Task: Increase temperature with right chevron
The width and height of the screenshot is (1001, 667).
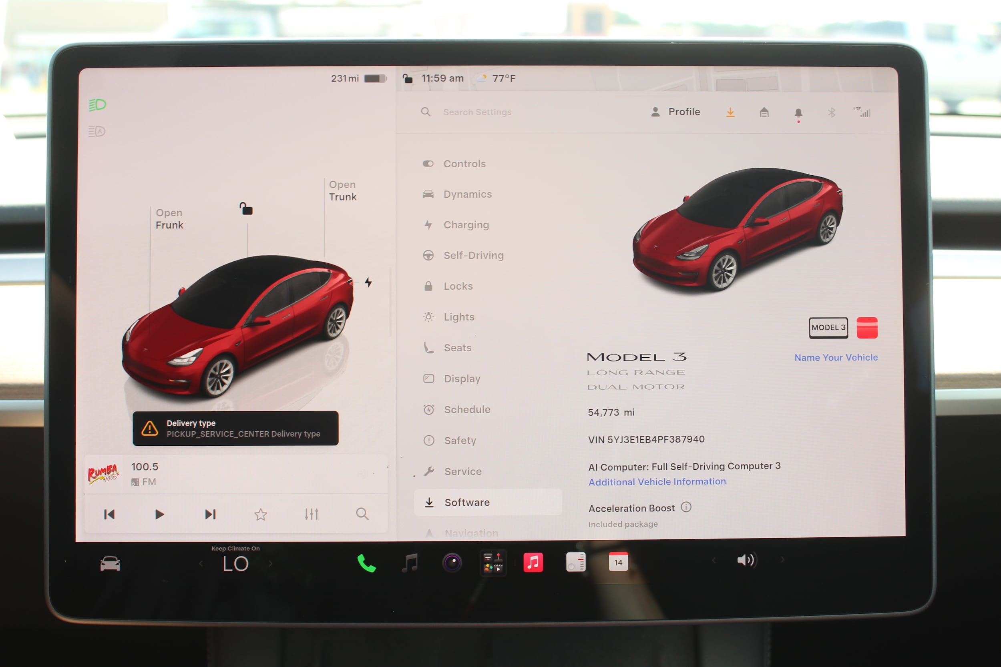Action: pos(271,564)
